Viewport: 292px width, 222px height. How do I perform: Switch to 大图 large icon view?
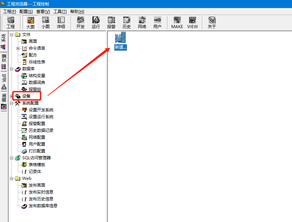tap(30, 23)
